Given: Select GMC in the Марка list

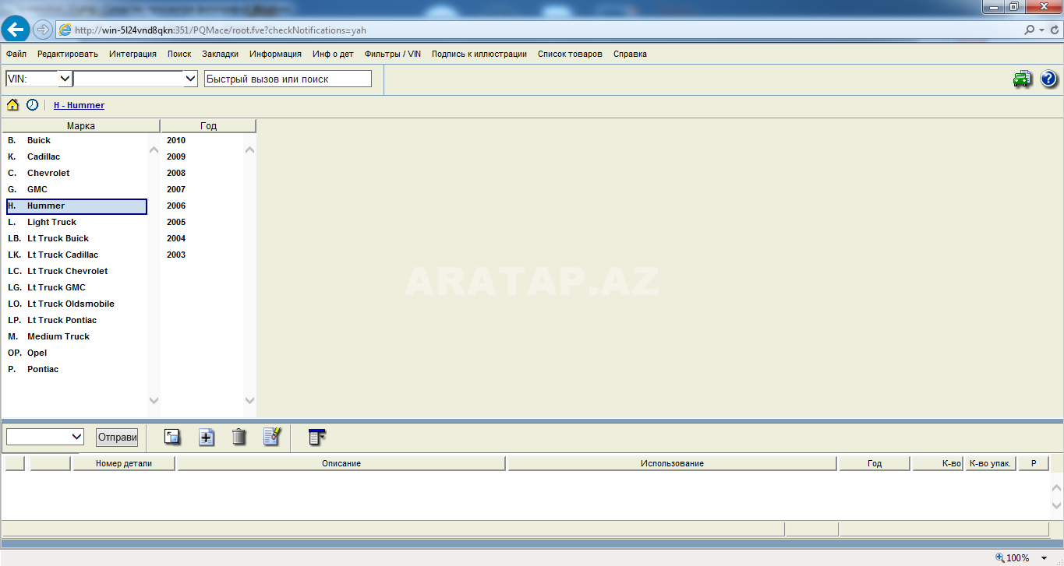Looking at the screenshot, I should pyautogui.click(x=76, y=189).
